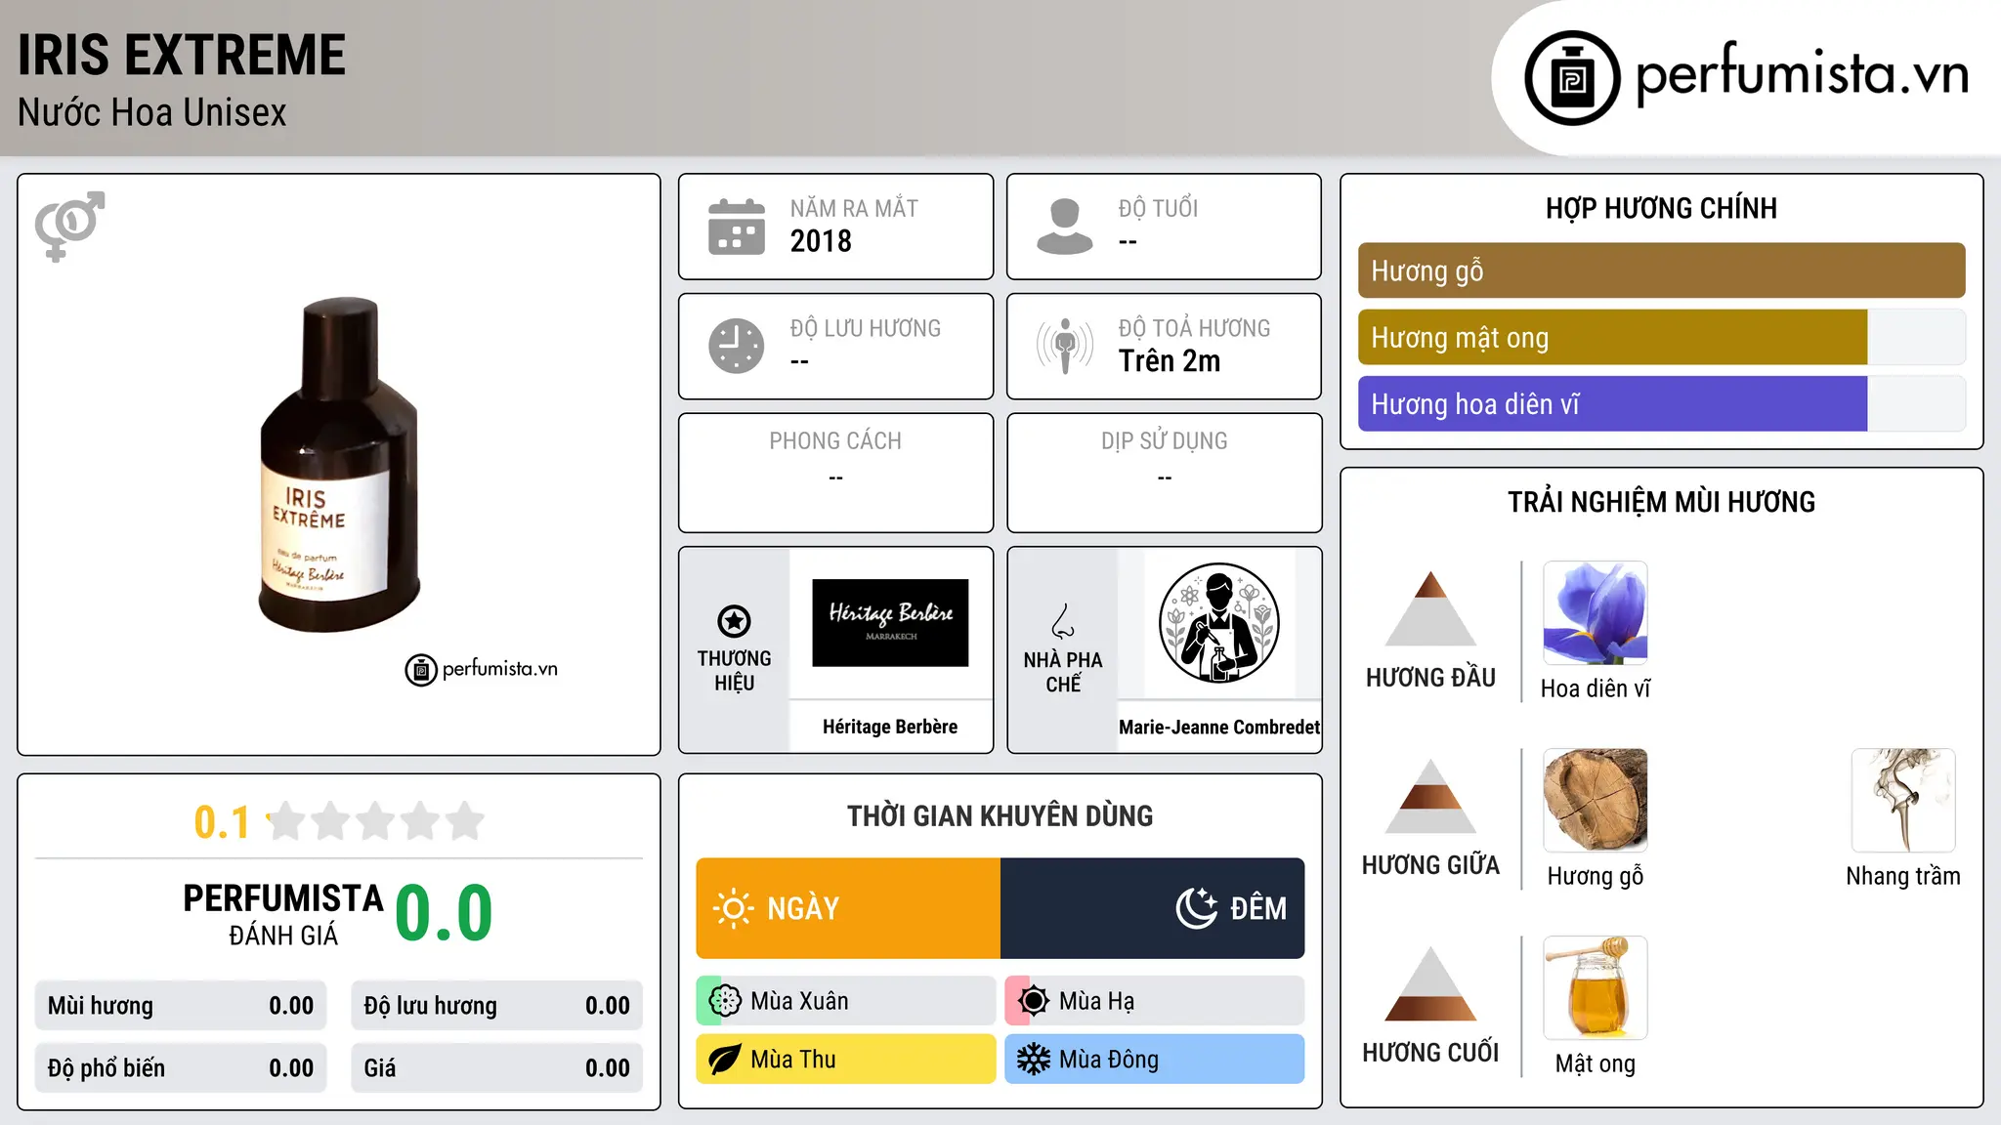Click the green 0.0 Perfumista score

click(445, 913)
